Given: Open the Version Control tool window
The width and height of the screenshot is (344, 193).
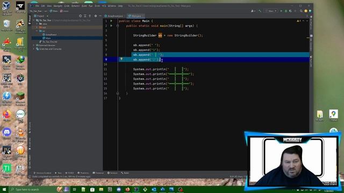Looking at the screenshot, I should [42, 173].
